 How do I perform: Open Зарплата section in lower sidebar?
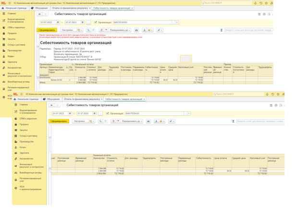25,153
